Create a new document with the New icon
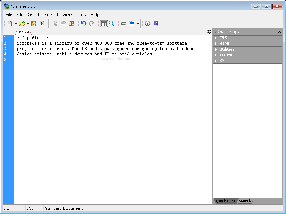This screenshot has width=286, height=214. point(10,24)
